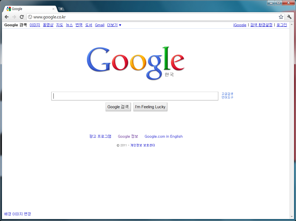Click 배경 이미지 변경 link
Viewport: 296px width, 221px height.
pos(18,214)
